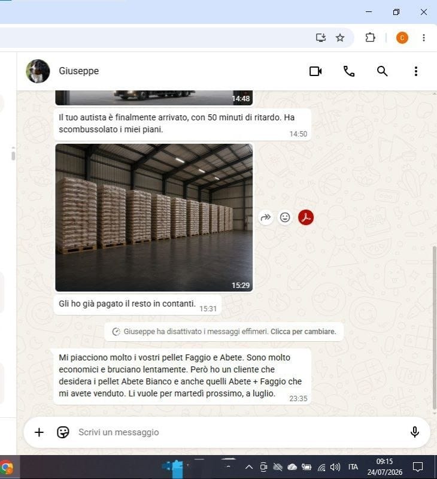This screenshot has width=437, height=479.
Task: Open Giuseppe's profile picture
Action: click(x=38, y=71)
